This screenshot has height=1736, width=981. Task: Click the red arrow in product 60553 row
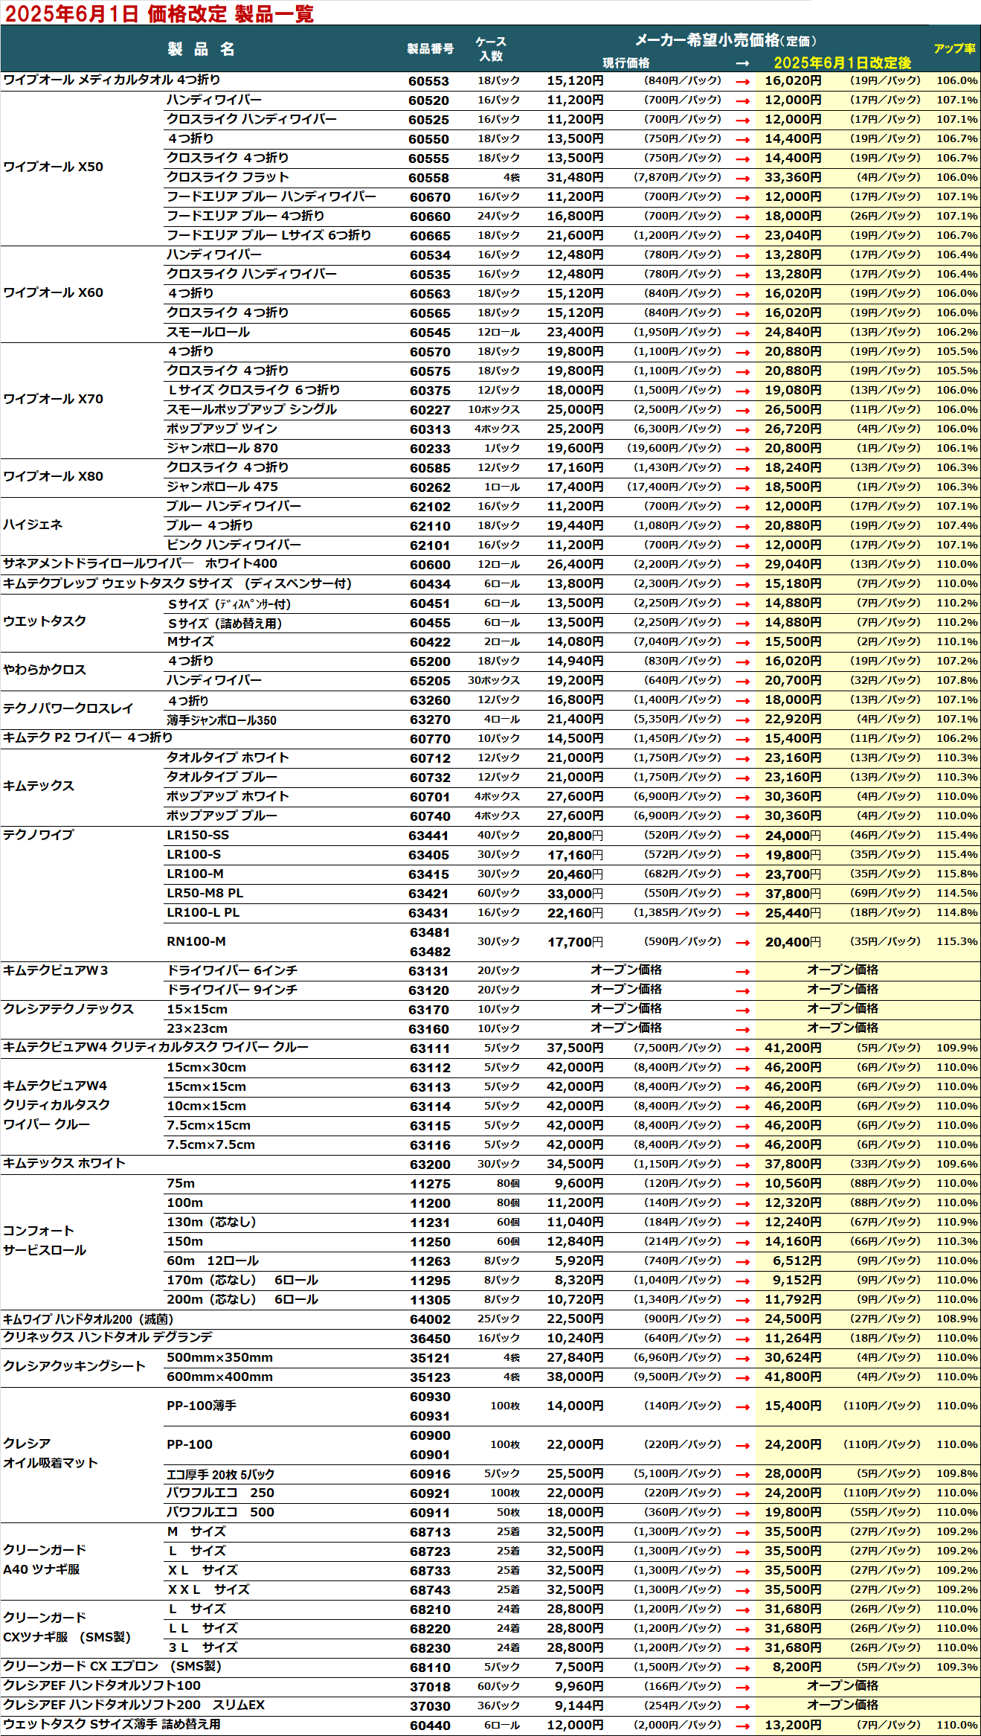[x=742, y=82]
